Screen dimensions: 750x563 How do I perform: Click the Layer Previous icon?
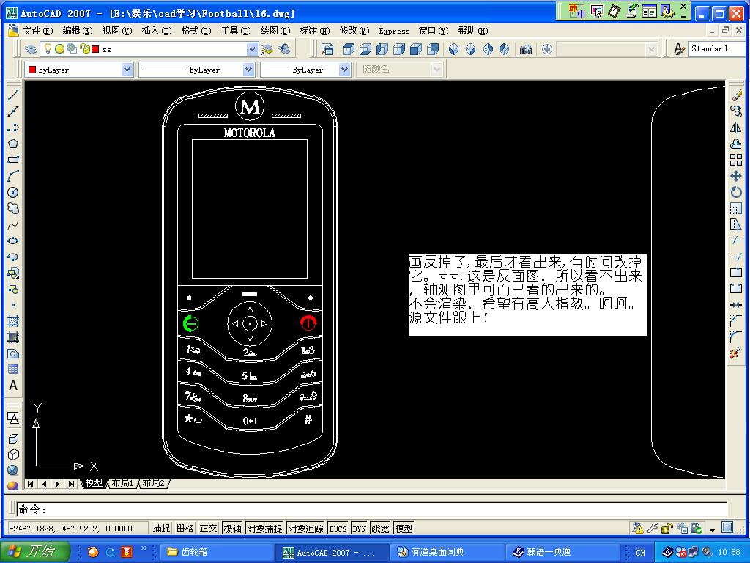click(x=285, y=49)
